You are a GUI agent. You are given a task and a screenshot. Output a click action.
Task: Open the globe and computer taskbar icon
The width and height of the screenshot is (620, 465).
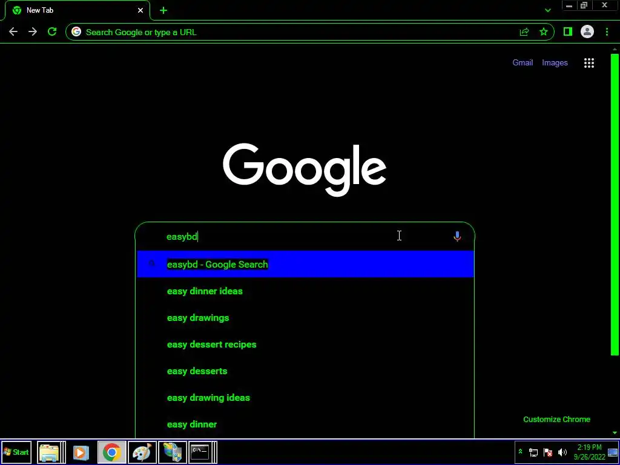(173, 452)
